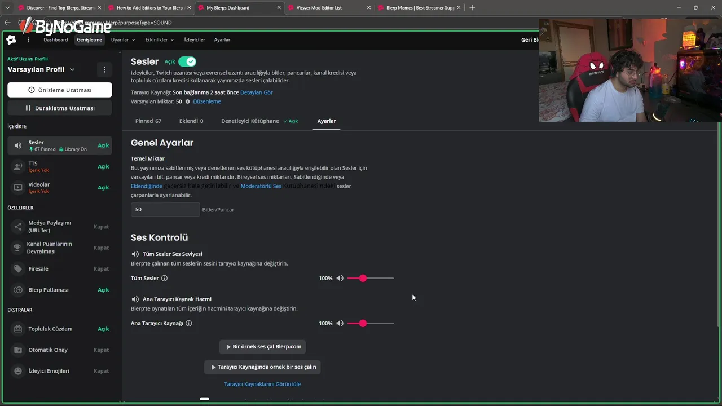Open profile options three-dot button

104,69
